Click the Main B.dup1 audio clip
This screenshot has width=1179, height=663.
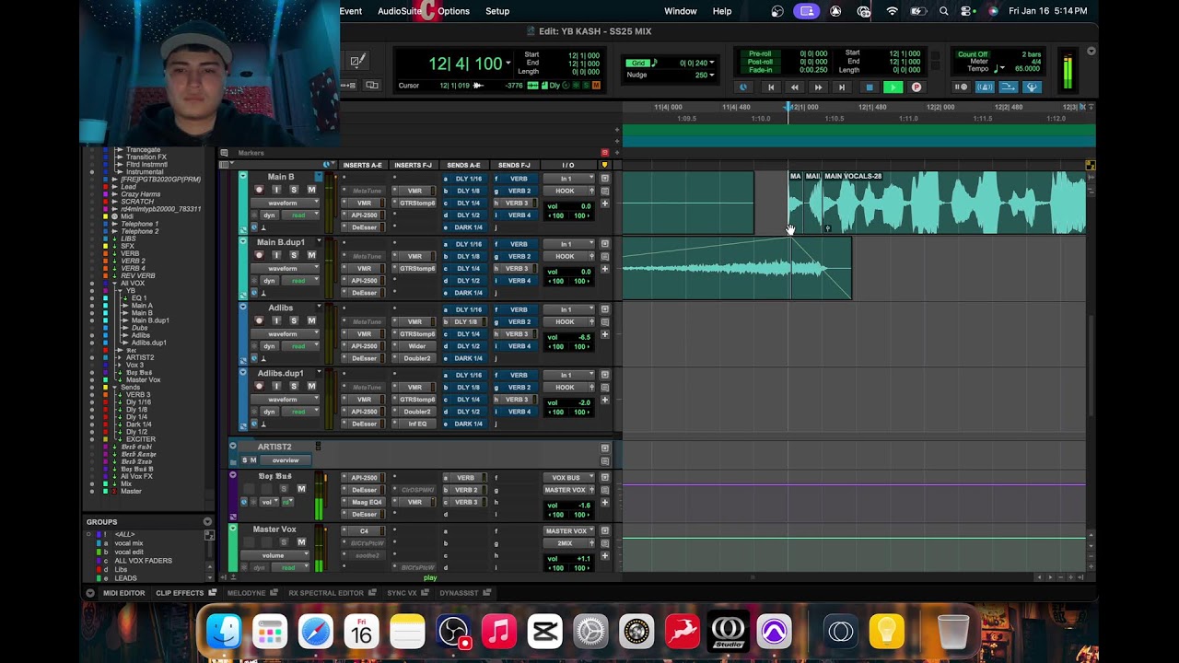(x=737, y=268)
